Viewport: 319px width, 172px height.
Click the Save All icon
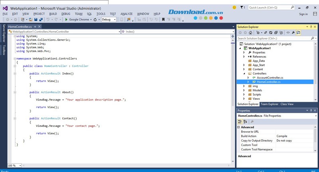coord(41,20)
